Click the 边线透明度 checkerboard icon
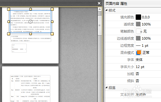Viewport: 161px width, 102px height. coord(138,38)
